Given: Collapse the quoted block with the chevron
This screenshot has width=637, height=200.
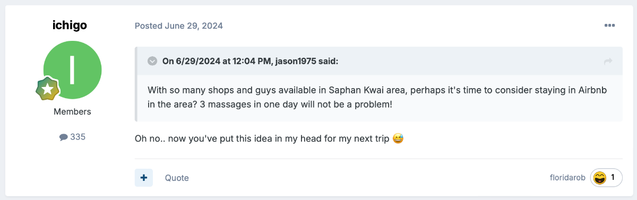Looking at the screenshot, I should coord(152,61).
